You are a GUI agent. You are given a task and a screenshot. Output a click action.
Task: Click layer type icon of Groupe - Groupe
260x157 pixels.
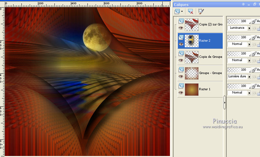[x=181, y=70]
